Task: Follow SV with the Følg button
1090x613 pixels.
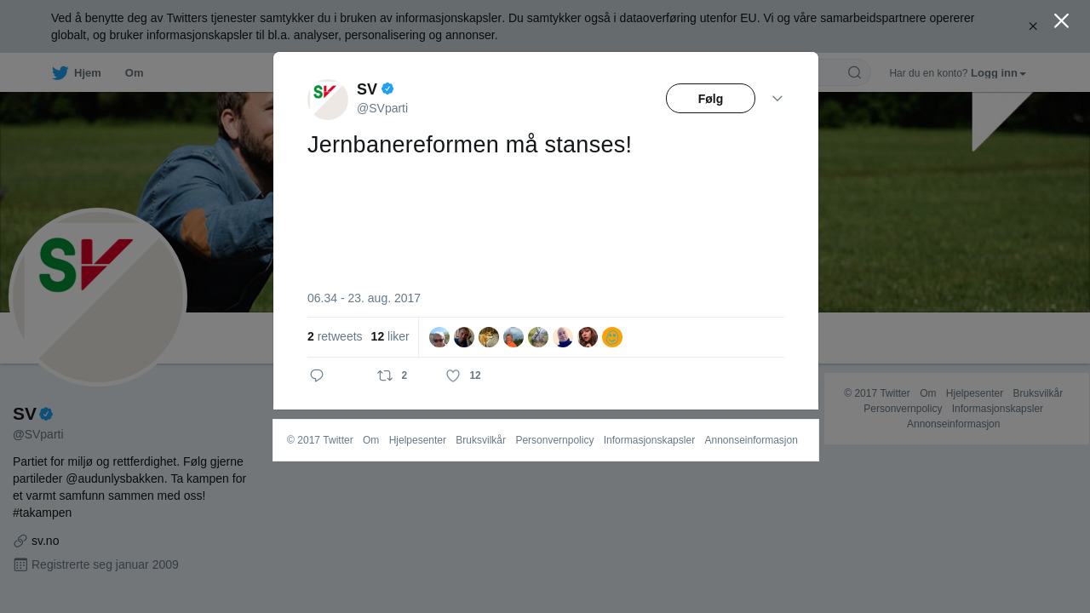Action: (710, 99)
